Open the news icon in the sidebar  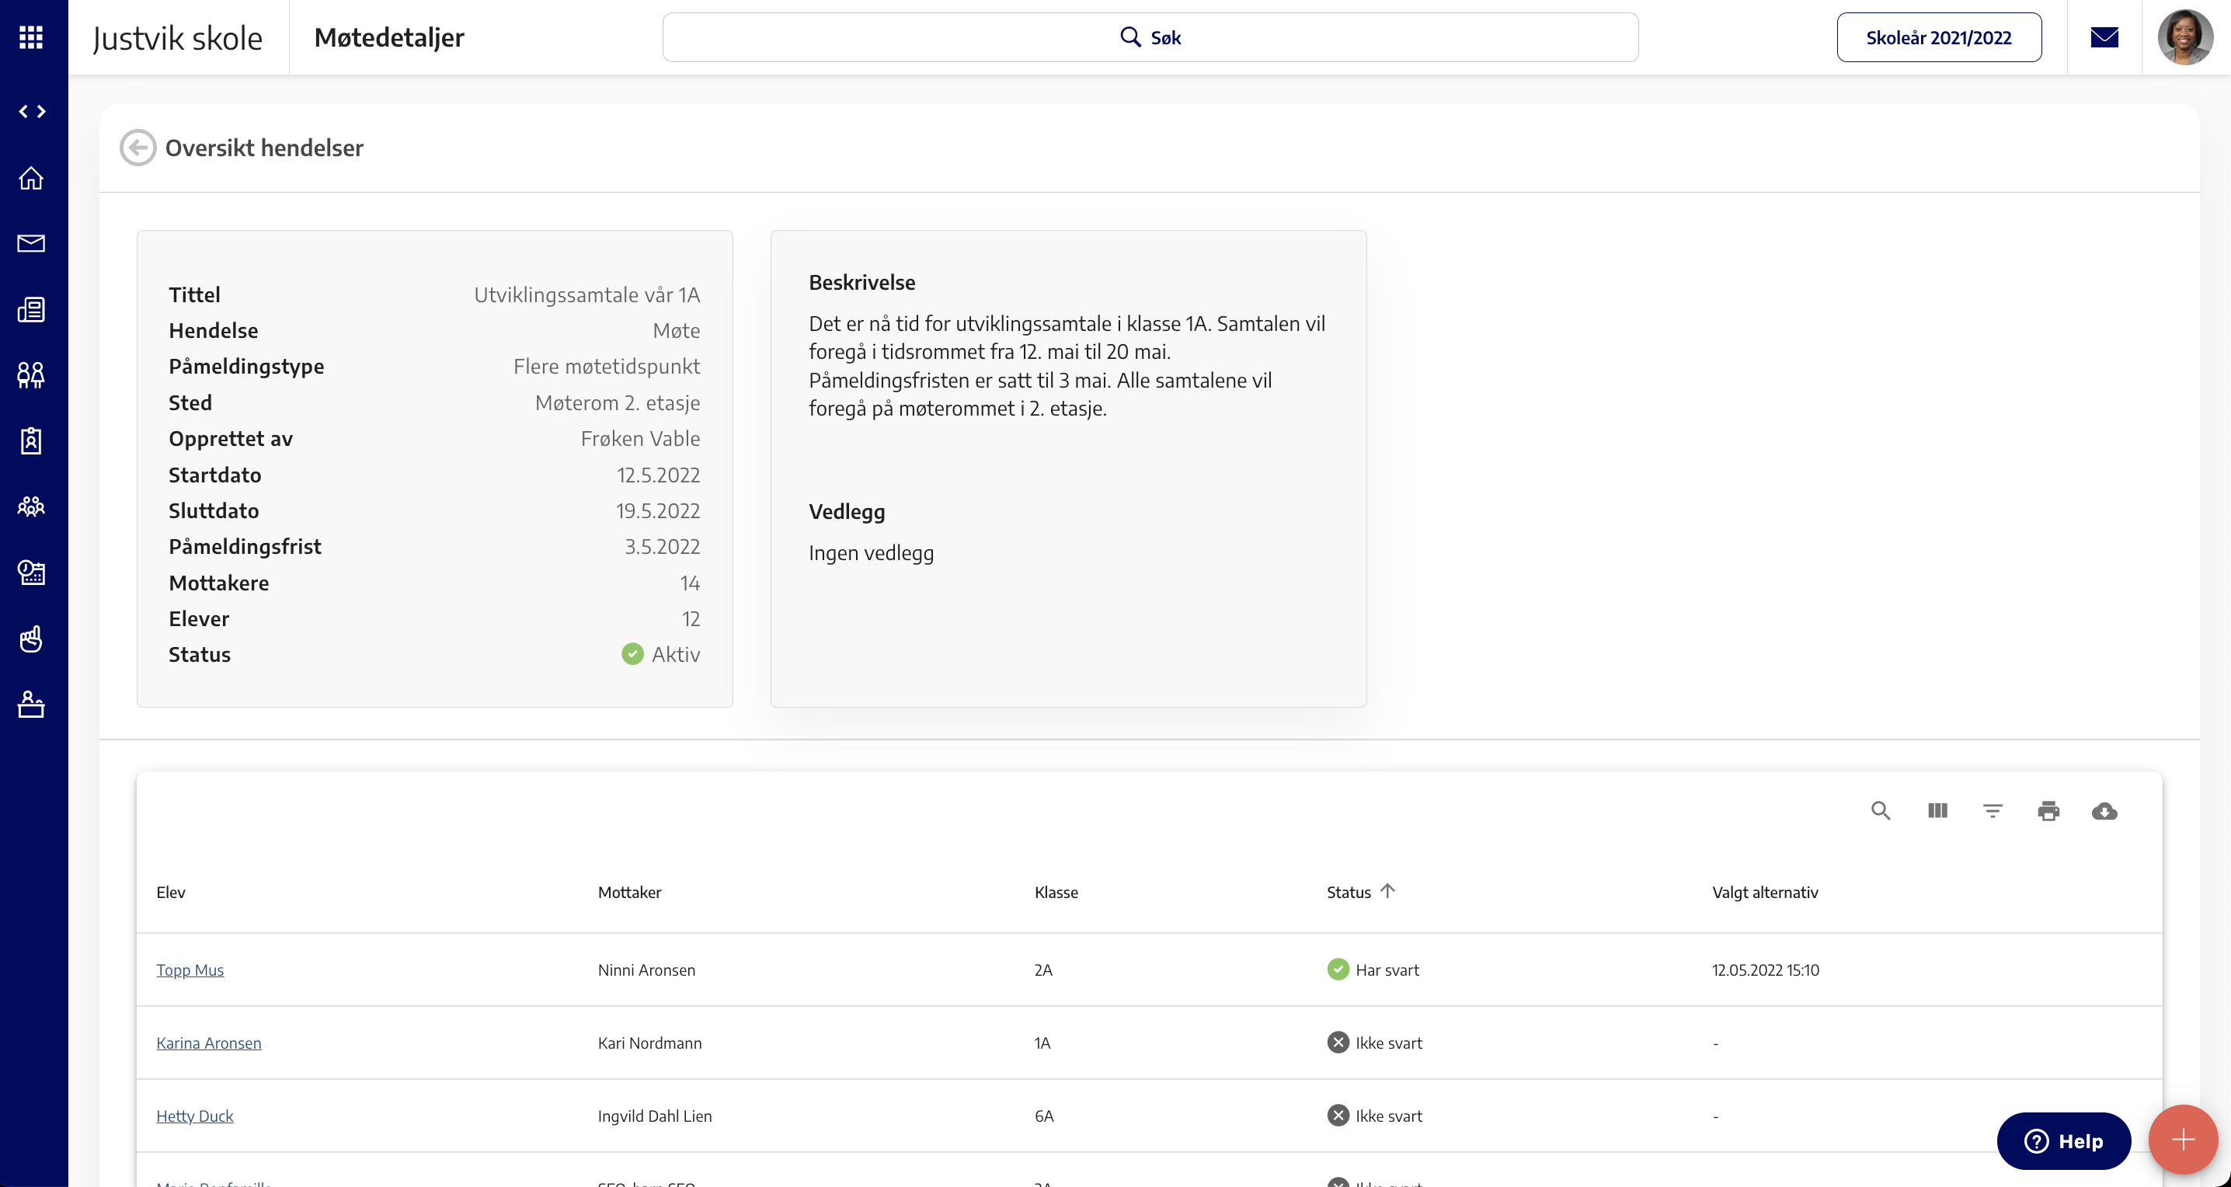click(31, 309)
